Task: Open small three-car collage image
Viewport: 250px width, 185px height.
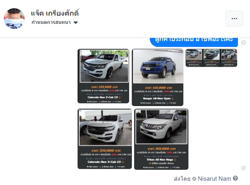Action: pos(211,58)
